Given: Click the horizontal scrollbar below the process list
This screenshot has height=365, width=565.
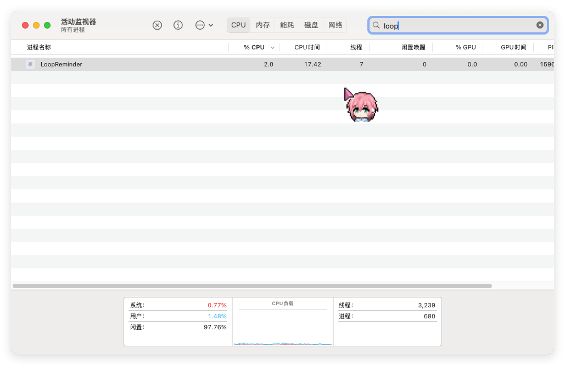Looking at the screenshot, I should click(252, 286).
